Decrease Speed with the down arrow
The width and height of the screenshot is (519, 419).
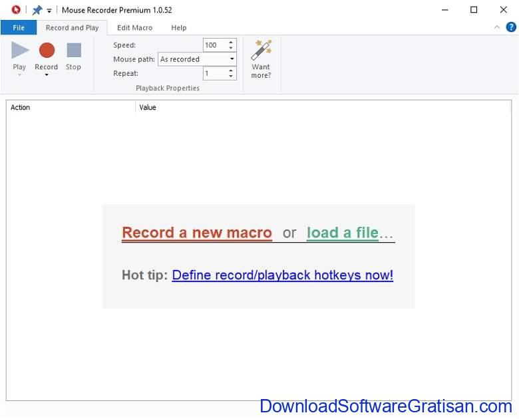(231, 49)
